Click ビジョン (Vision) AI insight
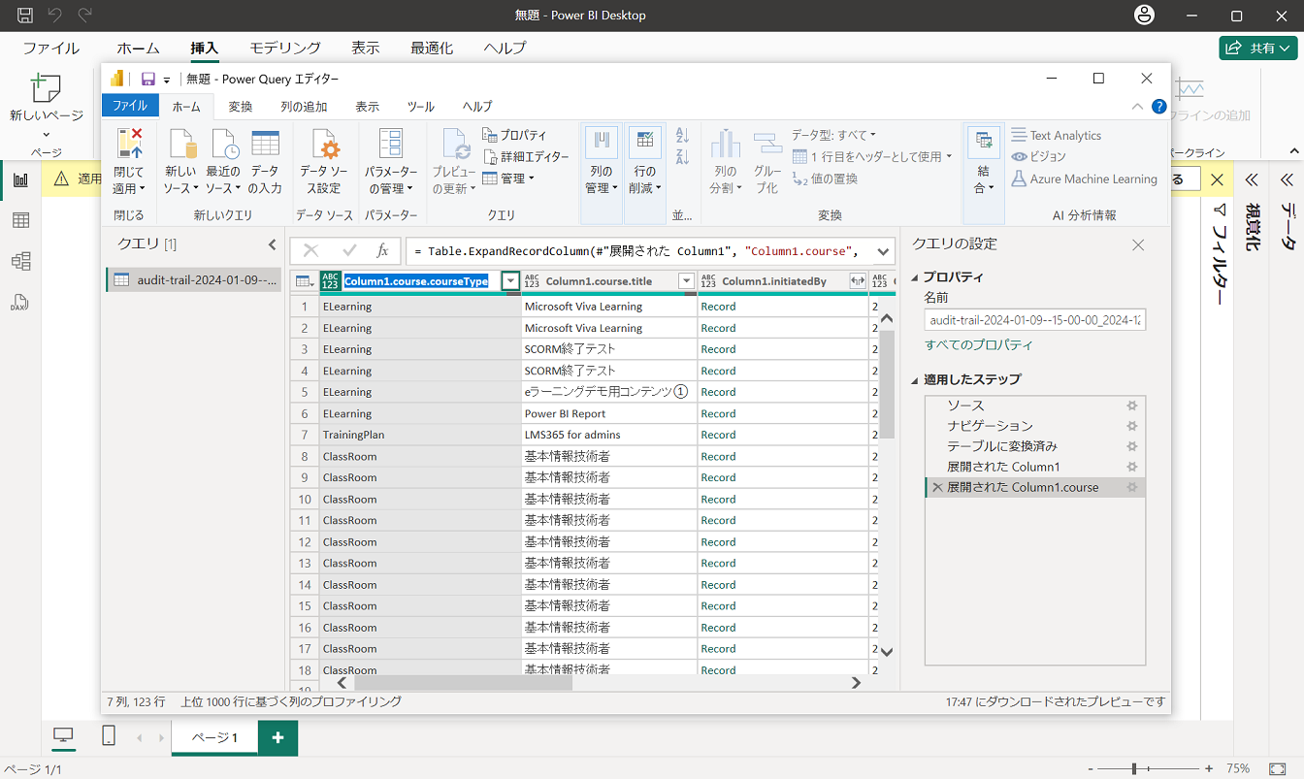This screenshot has width=1304, height=780. click(x=1039, y=156)
